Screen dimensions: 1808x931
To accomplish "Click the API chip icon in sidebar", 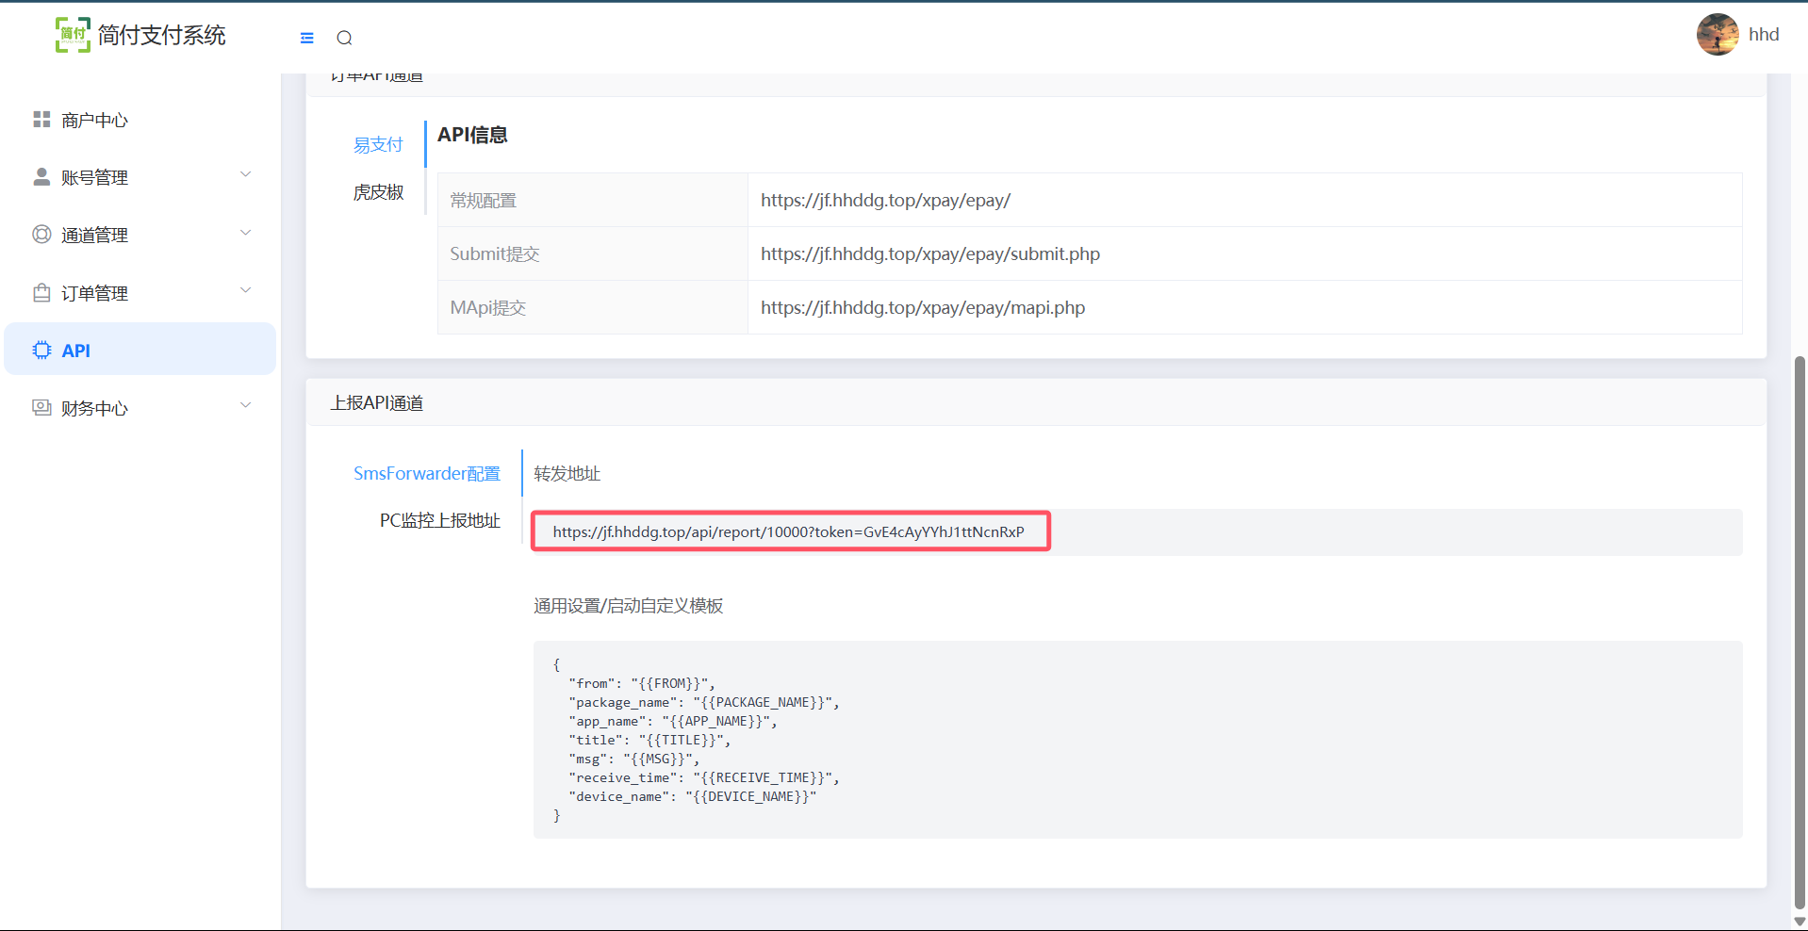I will point(41,351).
